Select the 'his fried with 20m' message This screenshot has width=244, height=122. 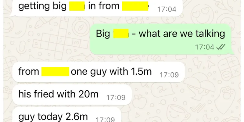pyautogui.click(x=72, y=95)
